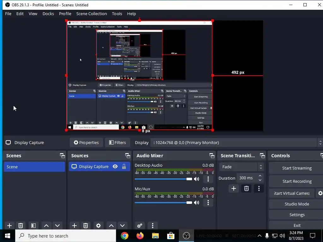Open Mic/Aux three-dot options

(208, 203)
